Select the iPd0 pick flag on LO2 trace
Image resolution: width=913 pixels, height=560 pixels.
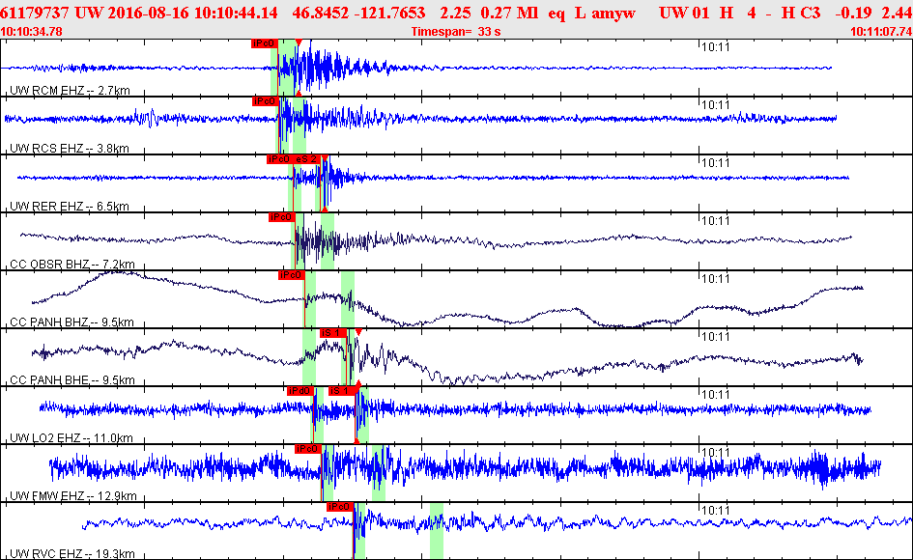300,391
